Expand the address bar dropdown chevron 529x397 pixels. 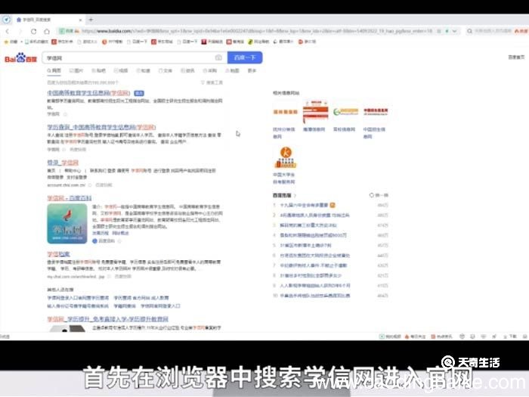pyautogui.click(x=455, y=31)
